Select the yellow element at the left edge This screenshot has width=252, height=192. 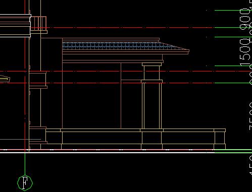pos(5,79)
